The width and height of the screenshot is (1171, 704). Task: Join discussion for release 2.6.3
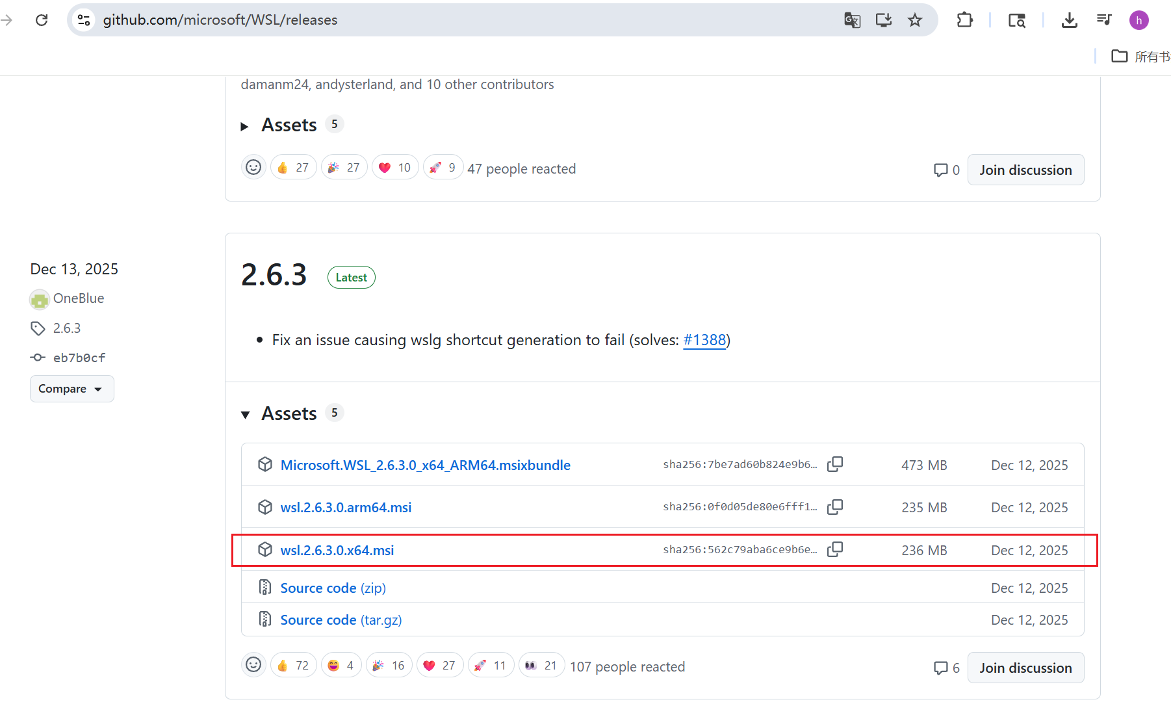1025,668
